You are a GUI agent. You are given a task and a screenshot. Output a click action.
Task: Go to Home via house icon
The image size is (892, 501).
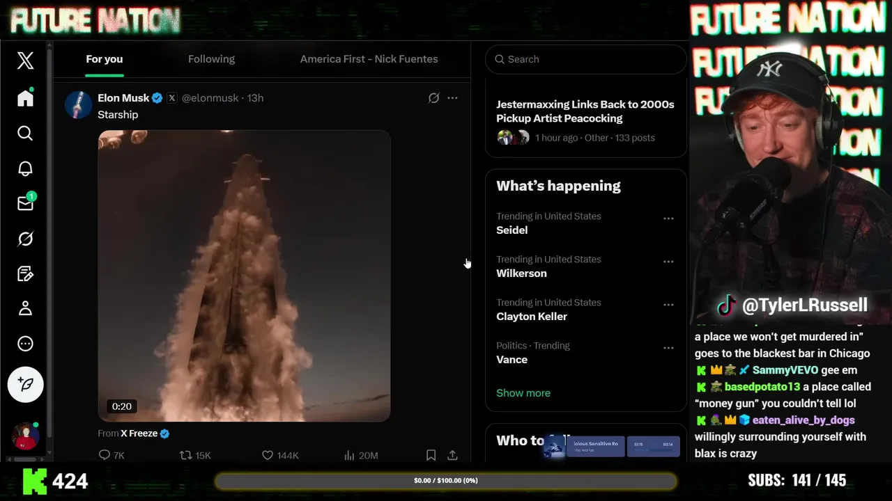tap(25, 98)
